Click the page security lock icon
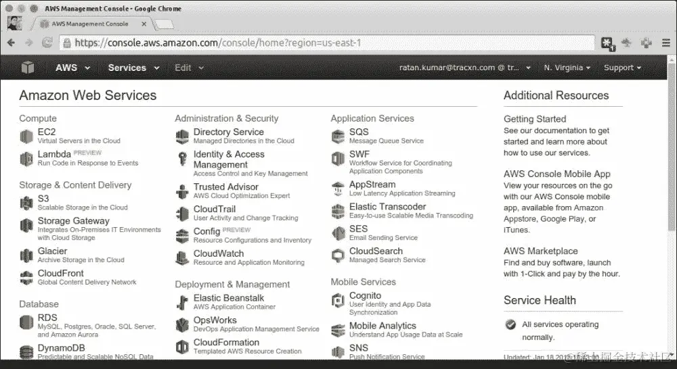677x369 pixels. point(67,43)
